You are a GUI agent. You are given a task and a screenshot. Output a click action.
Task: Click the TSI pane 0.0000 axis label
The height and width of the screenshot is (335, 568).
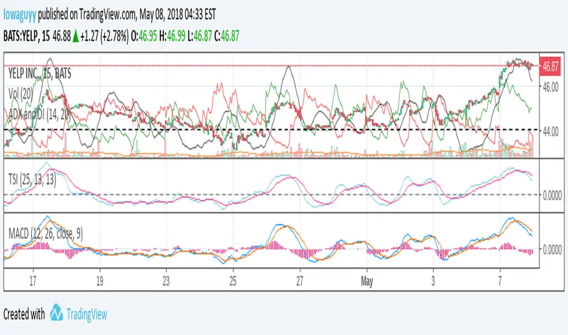click(552, 196)
